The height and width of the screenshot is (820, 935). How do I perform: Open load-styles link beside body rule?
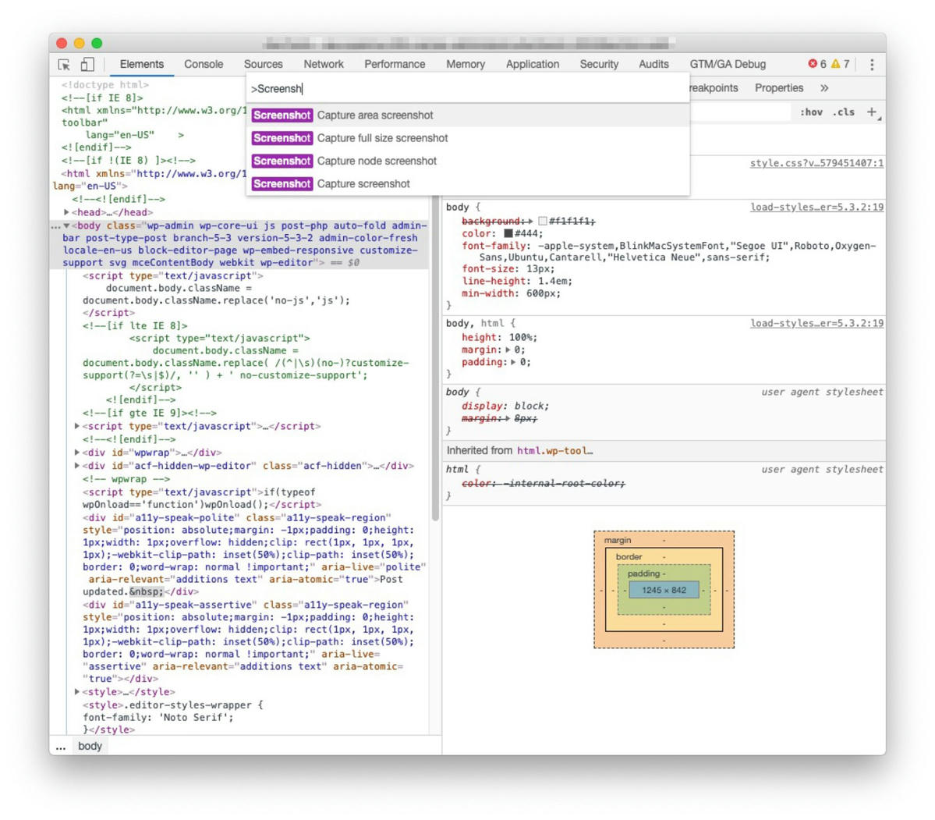(816, 207)
